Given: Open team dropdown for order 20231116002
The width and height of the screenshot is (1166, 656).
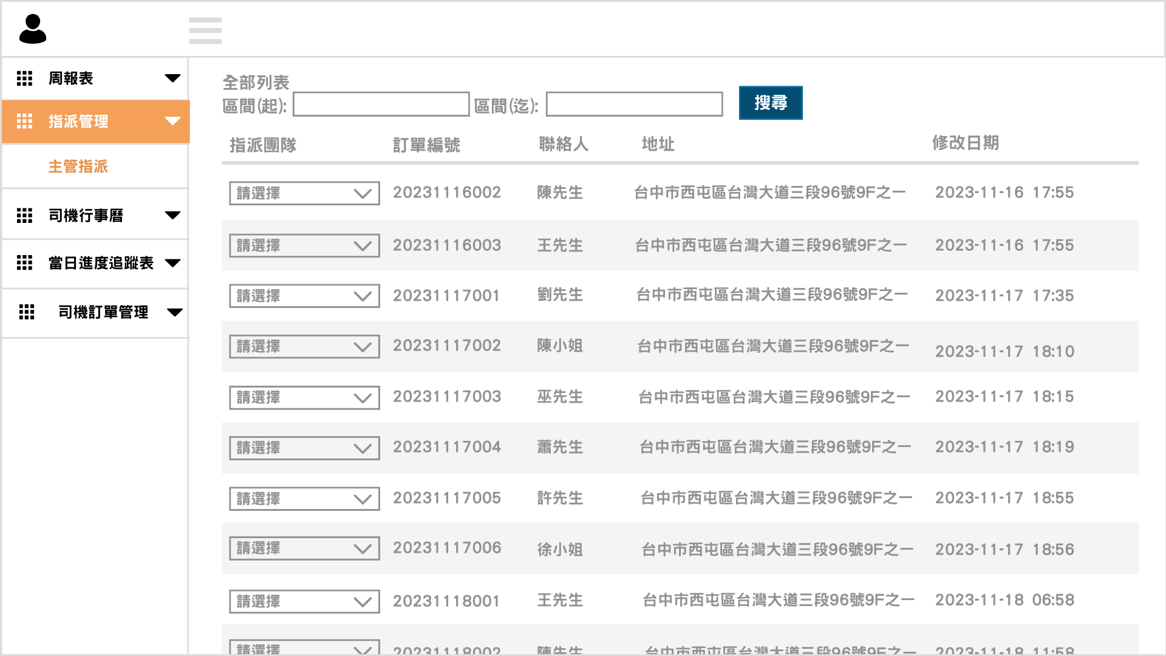Looking at the screenshot, I should point(304,193).
